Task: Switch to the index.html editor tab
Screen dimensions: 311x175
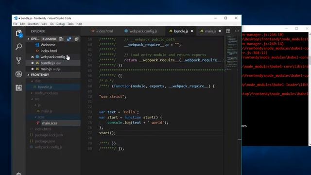Action: click(x=103, y=31)
